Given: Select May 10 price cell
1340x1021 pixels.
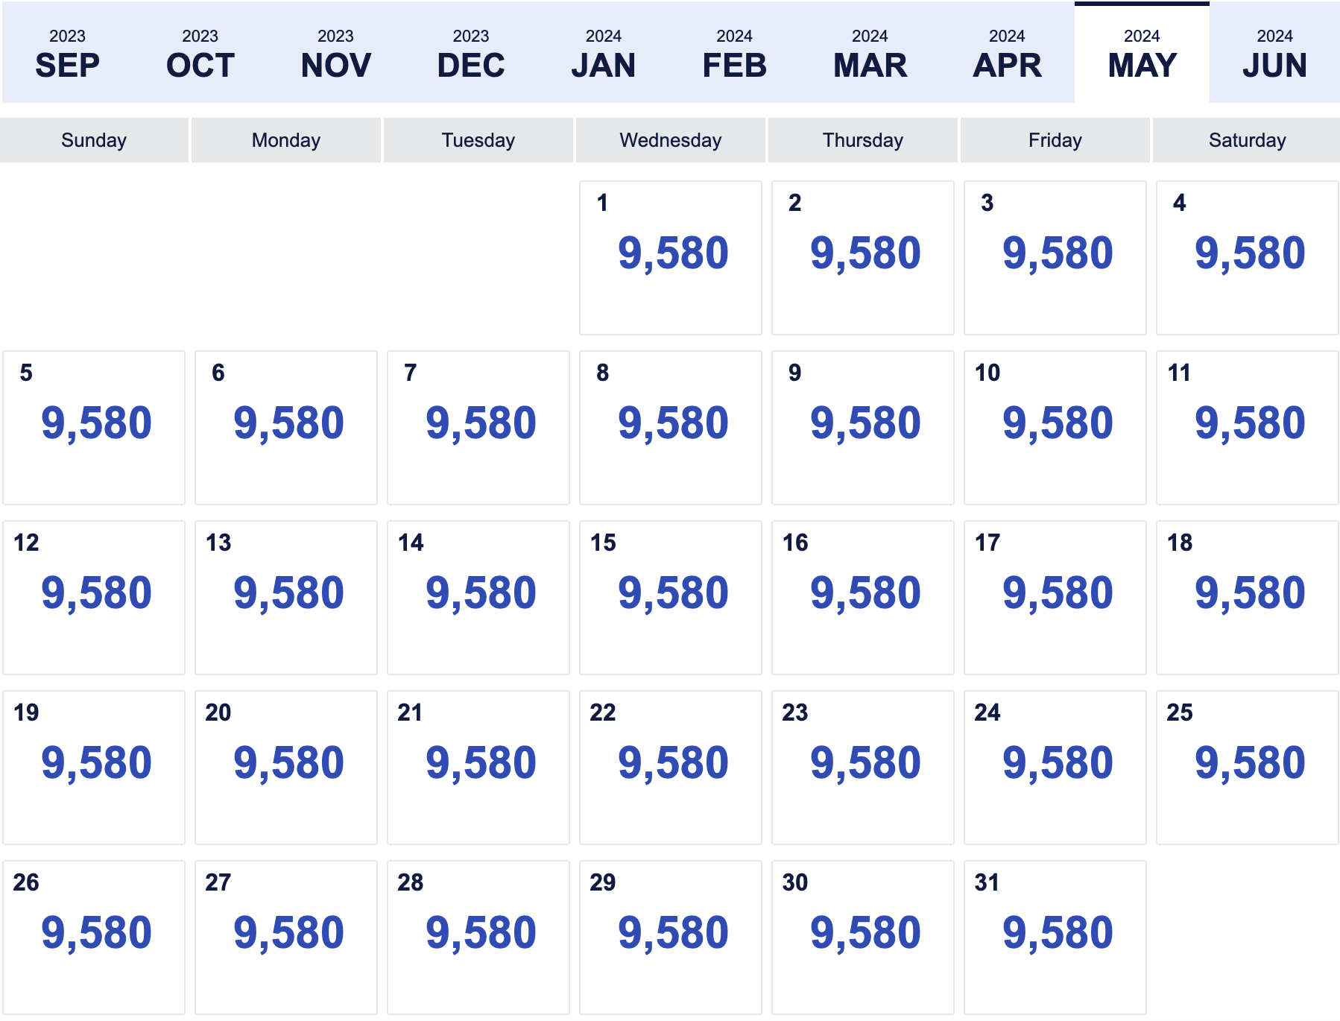Looking at the screenshot, I should [1055, 428].
